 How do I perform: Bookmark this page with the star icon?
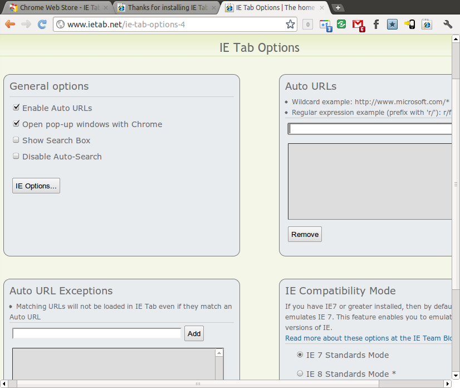tap(290, 24)
